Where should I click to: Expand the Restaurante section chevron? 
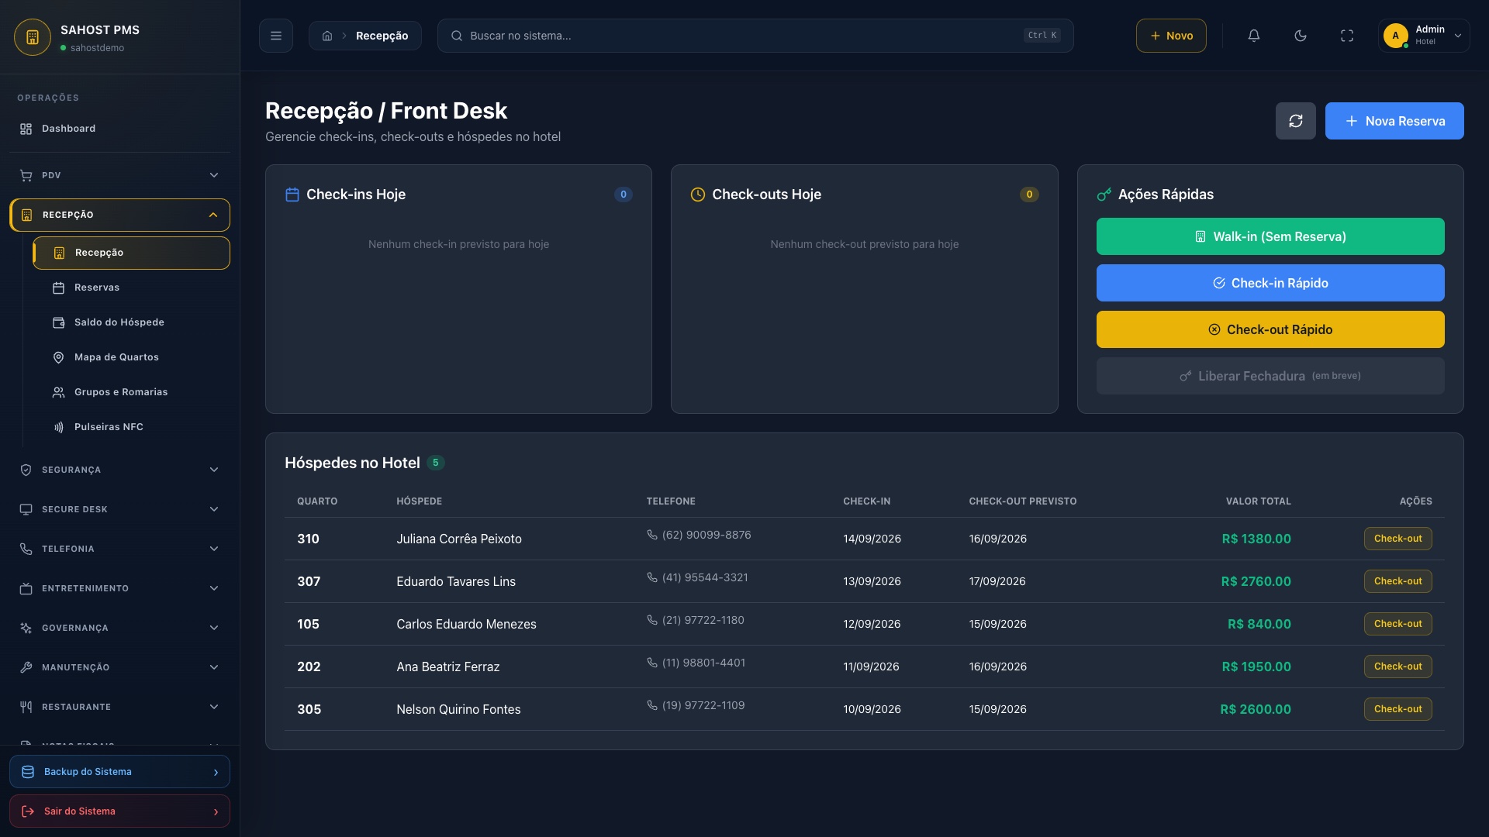[214, 707]
